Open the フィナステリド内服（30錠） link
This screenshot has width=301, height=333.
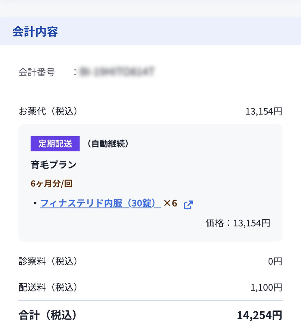point(100,204)
